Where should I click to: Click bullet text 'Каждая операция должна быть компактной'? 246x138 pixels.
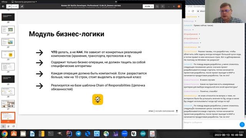point(84,73)
